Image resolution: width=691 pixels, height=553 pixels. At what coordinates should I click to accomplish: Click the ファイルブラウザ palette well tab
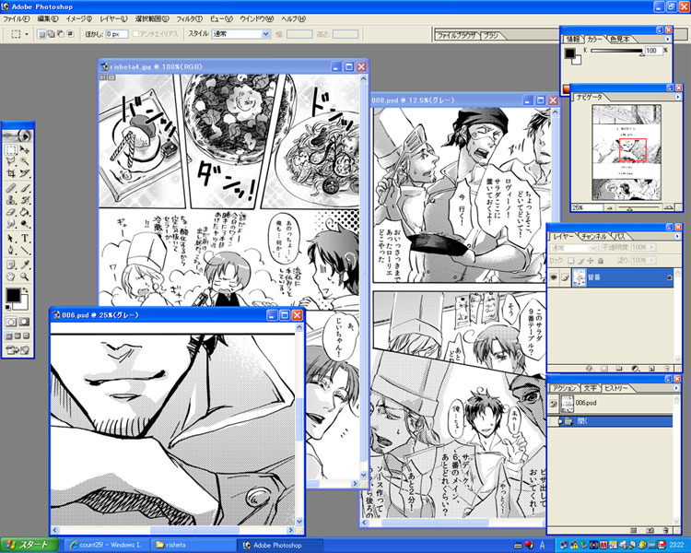coord(456,36)
